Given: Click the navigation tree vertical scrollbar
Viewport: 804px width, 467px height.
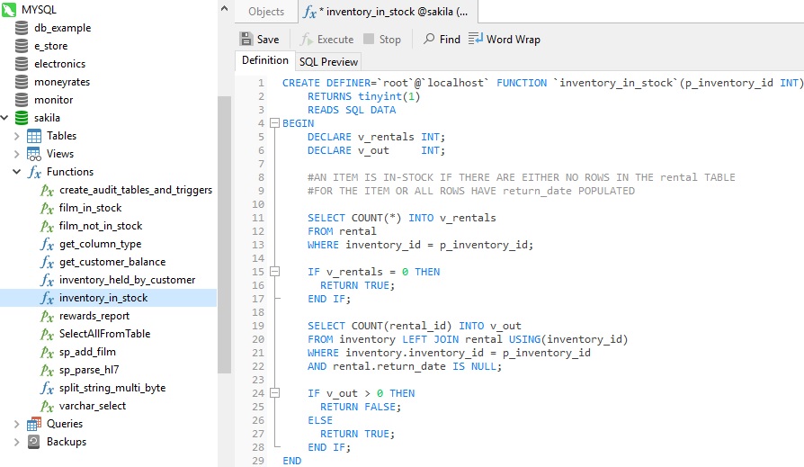Looking at the screenshot, I should [225, 234].
